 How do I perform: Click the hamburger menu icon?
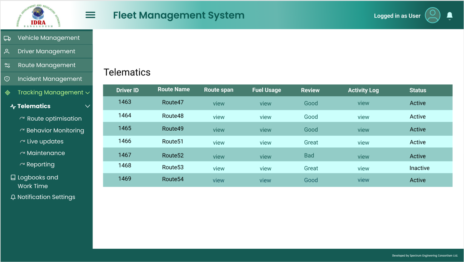click(x=90, y=15)
